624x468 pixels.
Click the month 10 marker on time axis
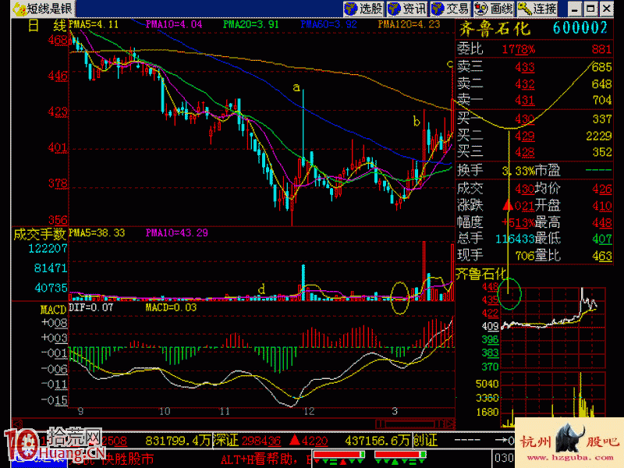(165, 411)
